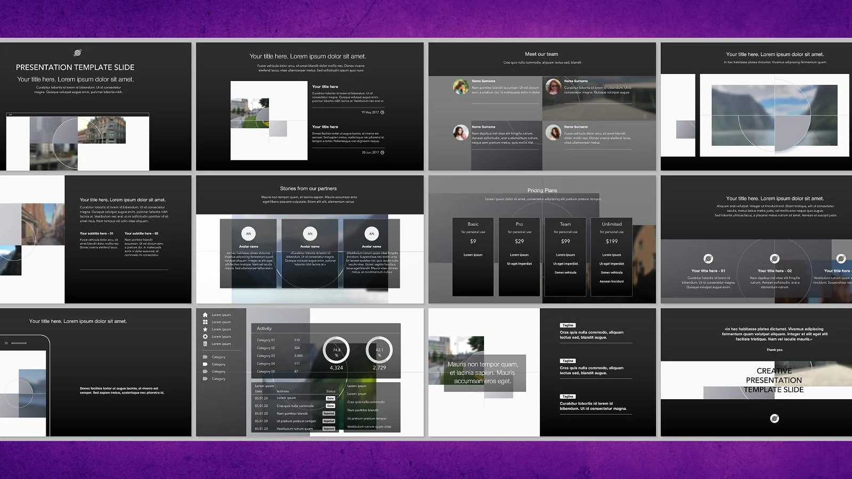Select the avatar beside 'Curabitur lobortis id lorem' team bio

[553, 86]
